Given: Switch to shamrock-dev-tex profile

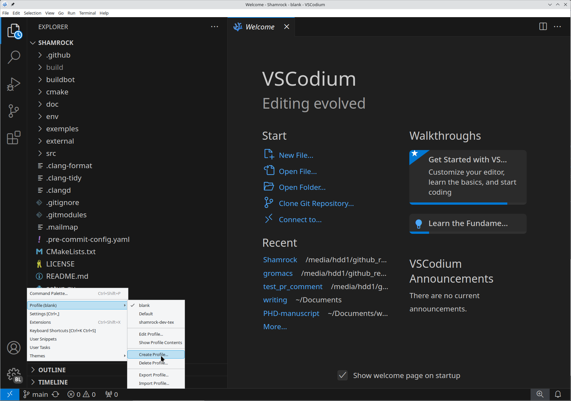Looking at the screenshot, I should pos(156,322).
